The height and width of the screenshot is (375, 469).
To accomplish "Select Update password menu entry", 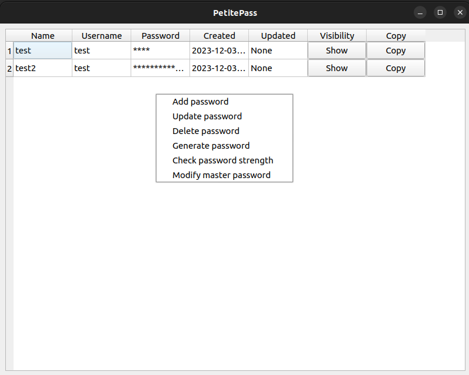I will click(x=224, y=116).
